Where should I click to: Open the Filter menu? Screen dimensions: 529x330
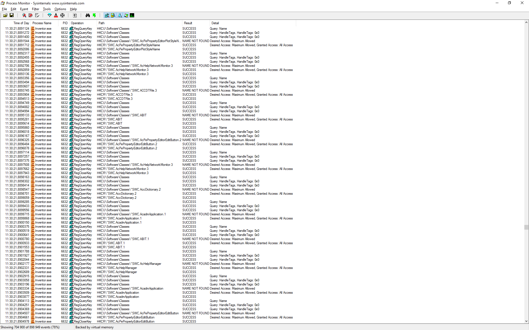click(36, 9)
